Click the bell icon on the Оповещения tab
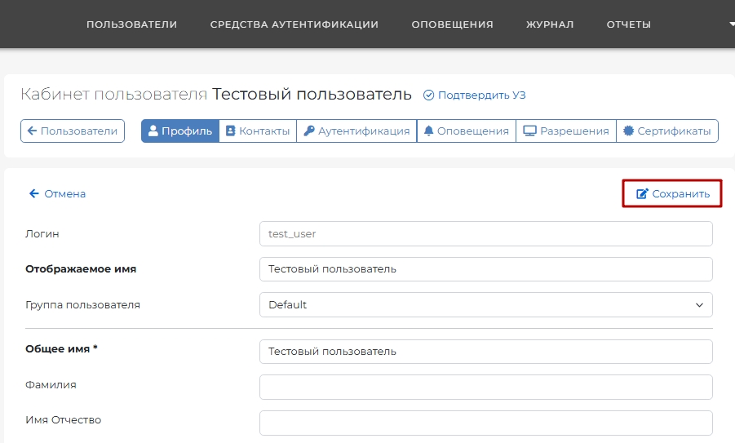Image resolution: width=735 pixels, height=443 pixels. tap(428, 131)
